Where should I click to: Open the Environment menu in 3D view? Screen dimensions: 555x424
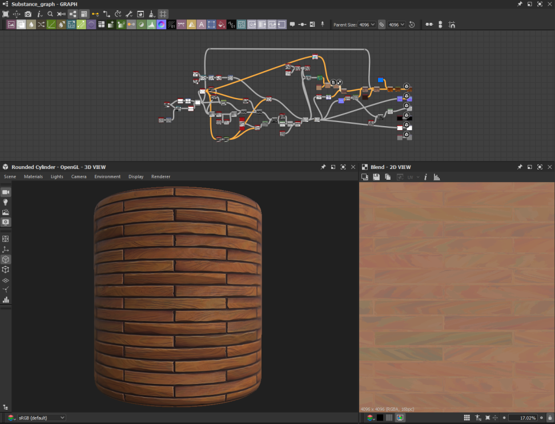[107, 177]
